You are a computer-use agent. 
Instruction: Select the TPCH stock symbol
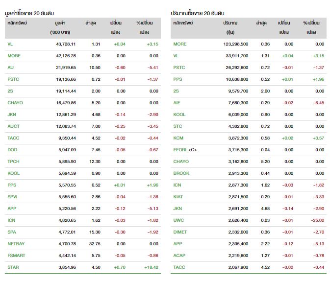pos(13,162)
